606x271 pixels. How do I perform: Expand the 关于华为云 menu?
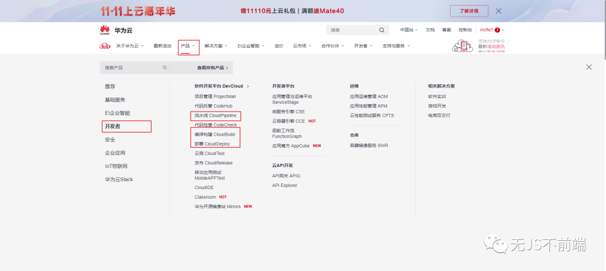tap(130, 45)
